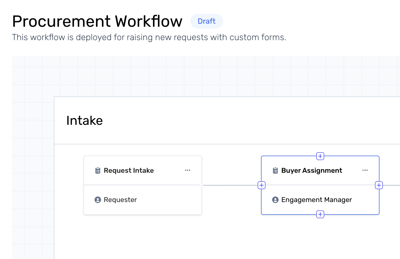Add a step above the Buyer Assignment node
Viewport: 400px width, 259px height.
(320, 156)
